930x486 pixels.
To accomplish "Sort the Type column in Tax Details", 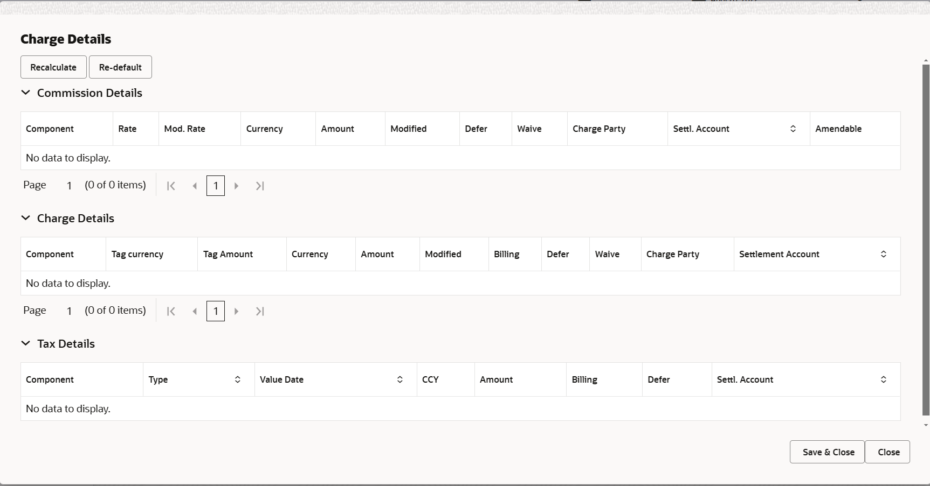I will pyautogui.click(x=237, y=379).
